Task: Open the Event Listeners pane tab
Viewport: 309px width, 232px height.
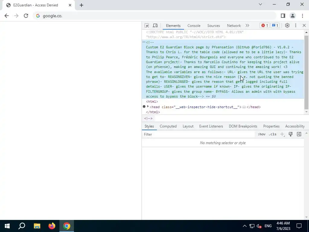Action: 211,126
